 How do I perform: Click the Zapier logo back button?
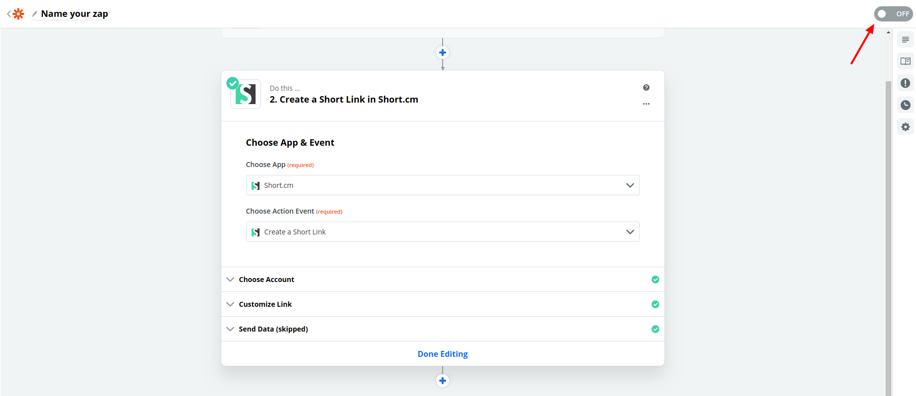tap(15, 14)
